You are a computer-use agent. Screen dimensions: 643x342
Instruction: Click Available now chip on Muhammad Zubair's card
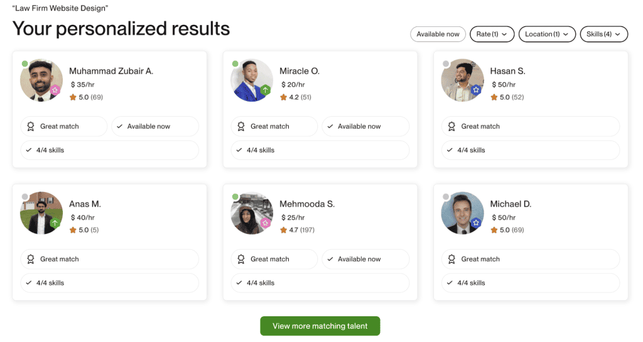click(x=155, y=126)
